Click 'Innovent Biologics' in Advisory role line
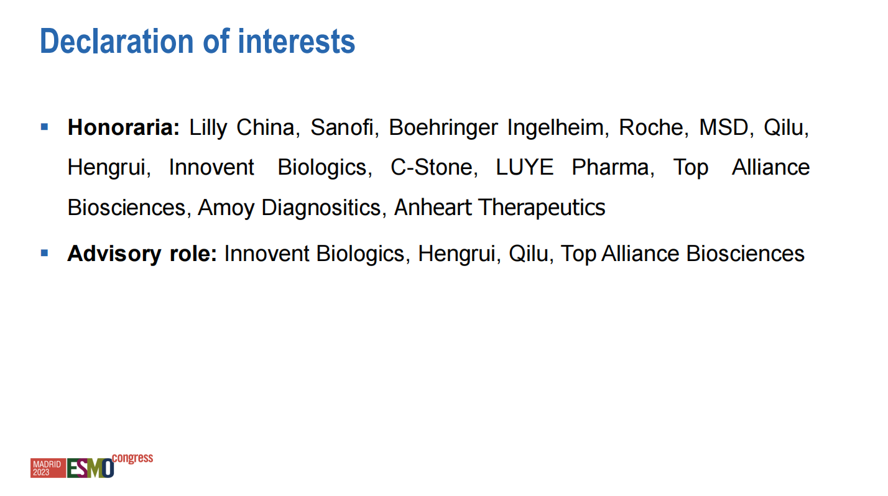 pyautogui.click(x=314, y=254)
